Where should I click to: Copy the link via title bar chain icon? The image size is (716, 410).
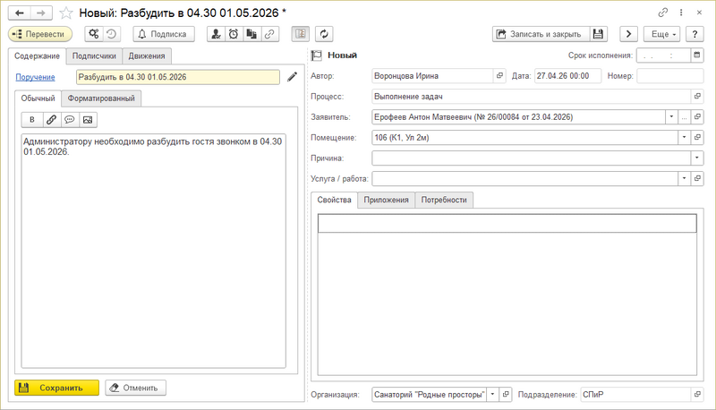pyautogui.click(x=663, y=13)
